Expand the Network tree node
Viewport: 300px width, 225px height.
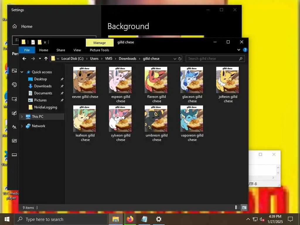(22, 126)
